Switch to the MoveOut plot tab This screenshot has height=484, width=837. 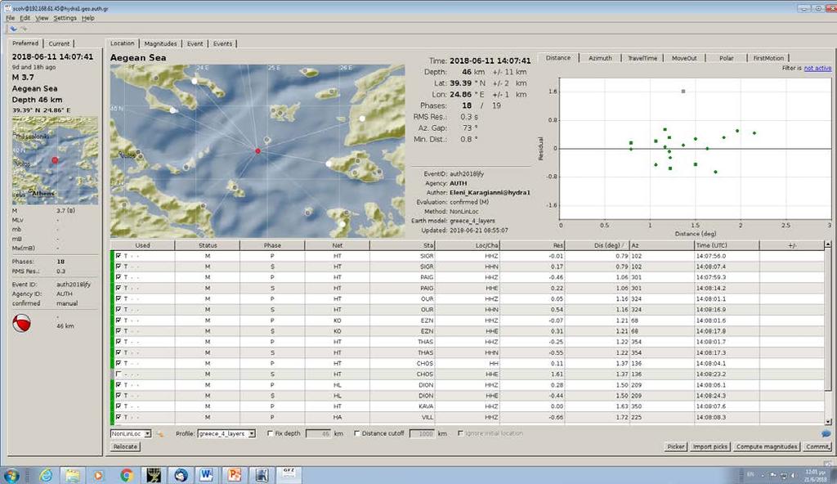pos(684,58)
